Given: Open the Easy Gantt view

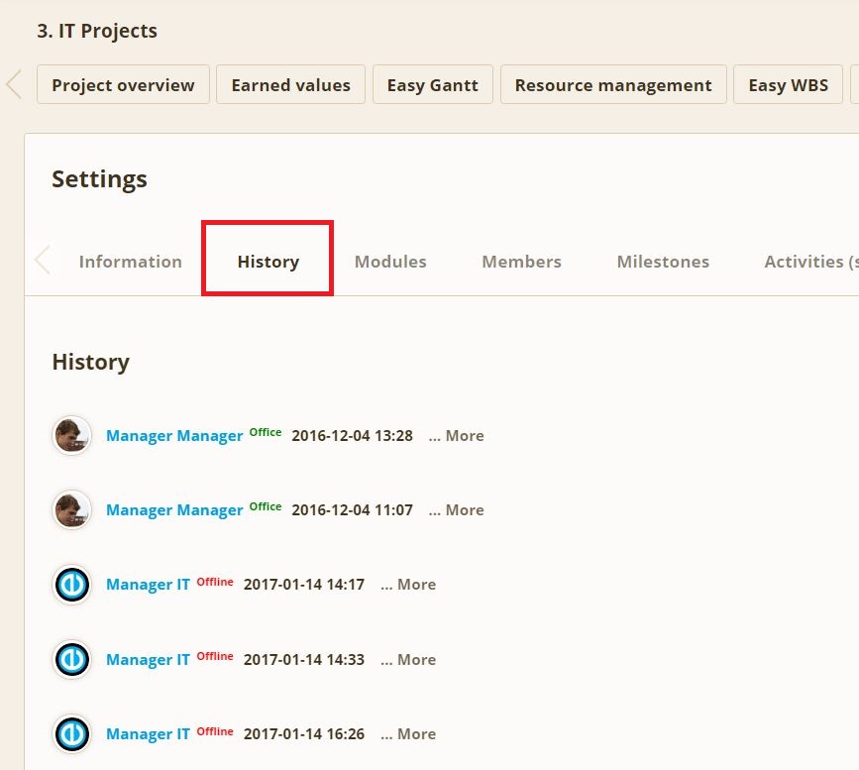Looking at the screenshot, I should point(432,85).
